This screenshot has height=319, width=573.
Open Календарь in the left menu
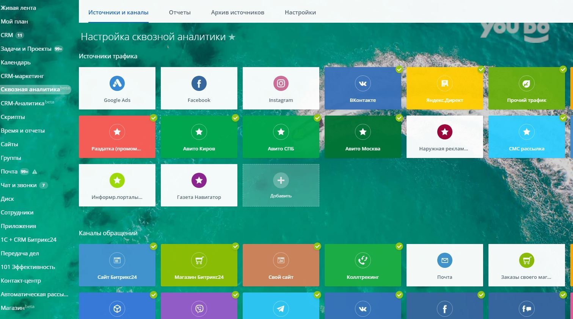16,63
